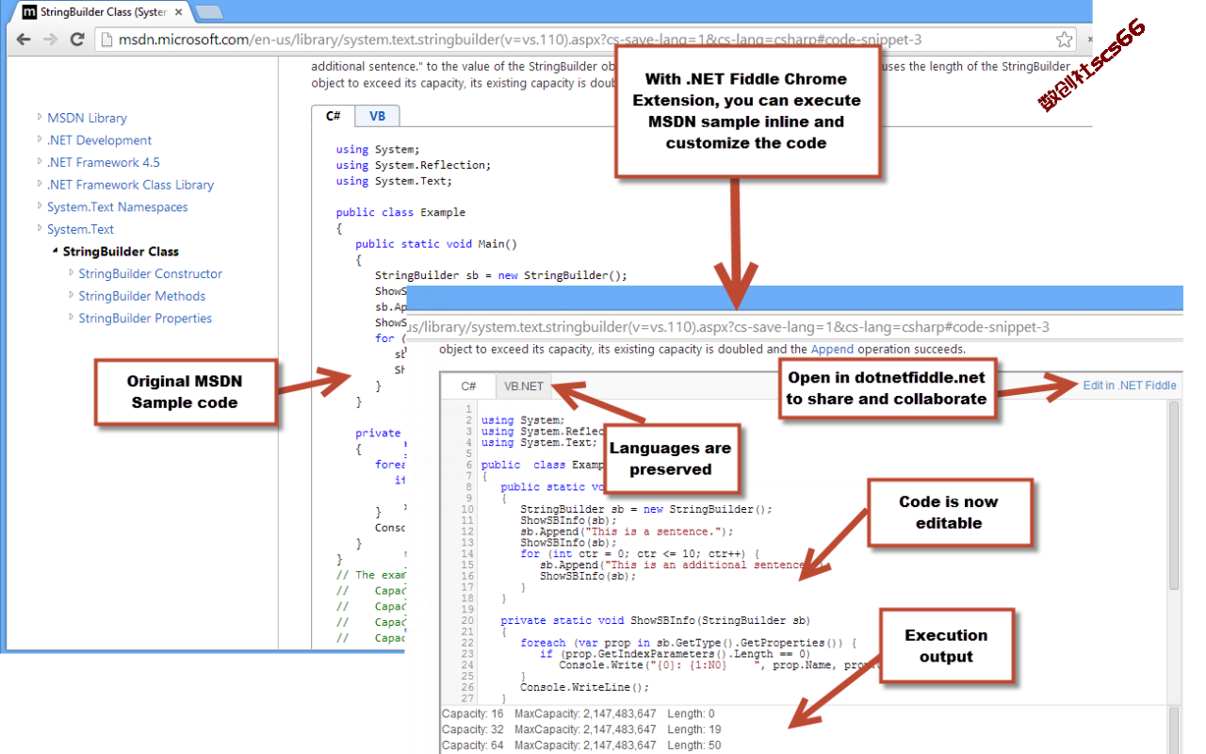
Task: Open a new browser tab
Action: click(x=208, y=12)
